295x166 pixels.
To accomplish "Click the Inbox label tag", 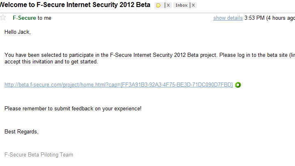I will (181, 5).
